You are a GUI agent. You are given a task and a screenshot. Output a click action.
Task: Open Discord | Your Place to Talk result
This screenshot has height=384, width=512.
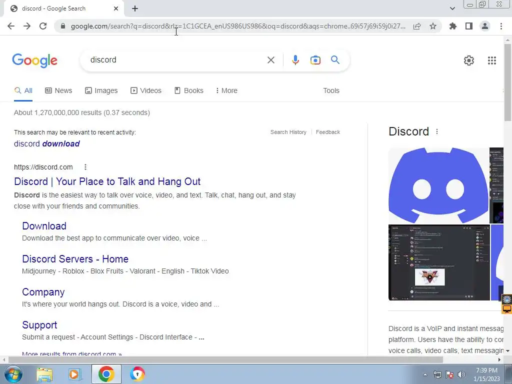(x=107, y=181)
